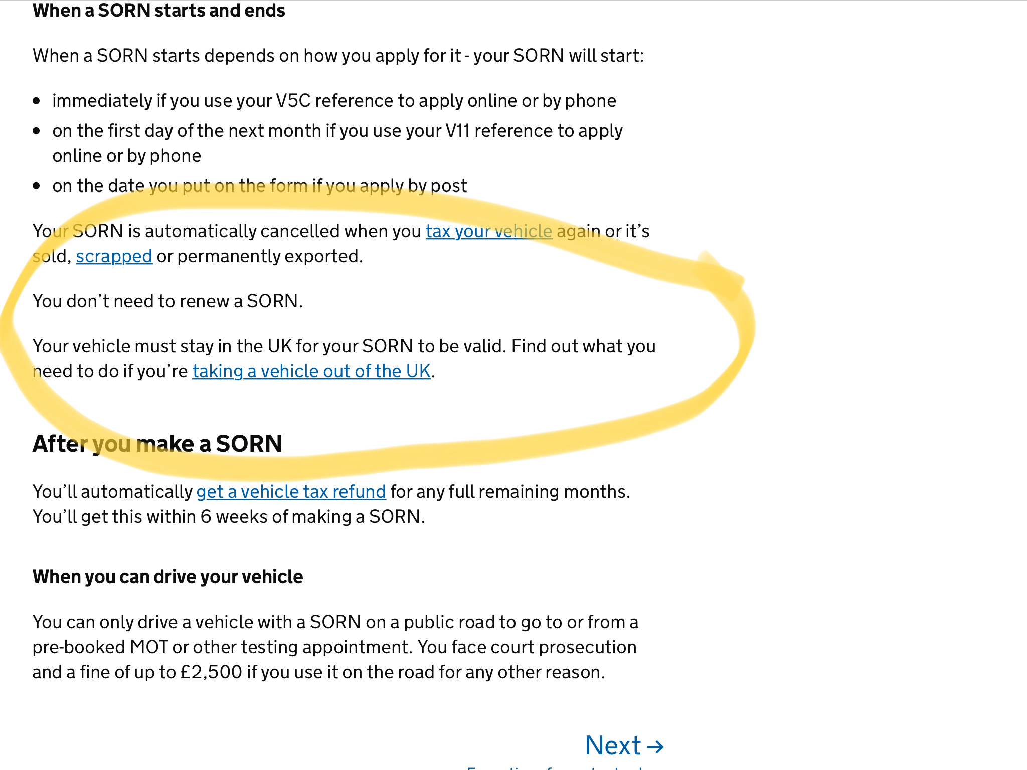Visit the 'get a vehicle tax refund' link

tap(291, 492)
